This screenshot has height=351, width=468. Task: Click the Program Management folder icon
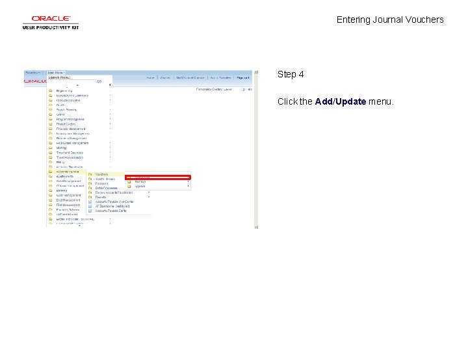[x=51, y=120]
